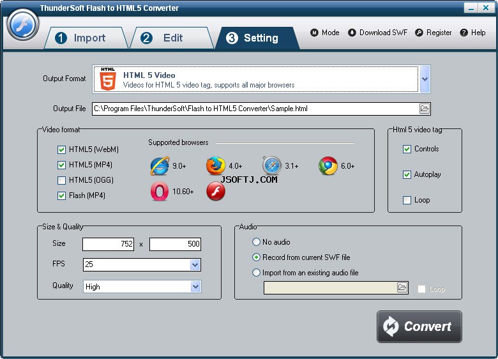Disable the HTML5 (WebM) checkbox
This screenshot has height=359, width=498.
(62, 149)
